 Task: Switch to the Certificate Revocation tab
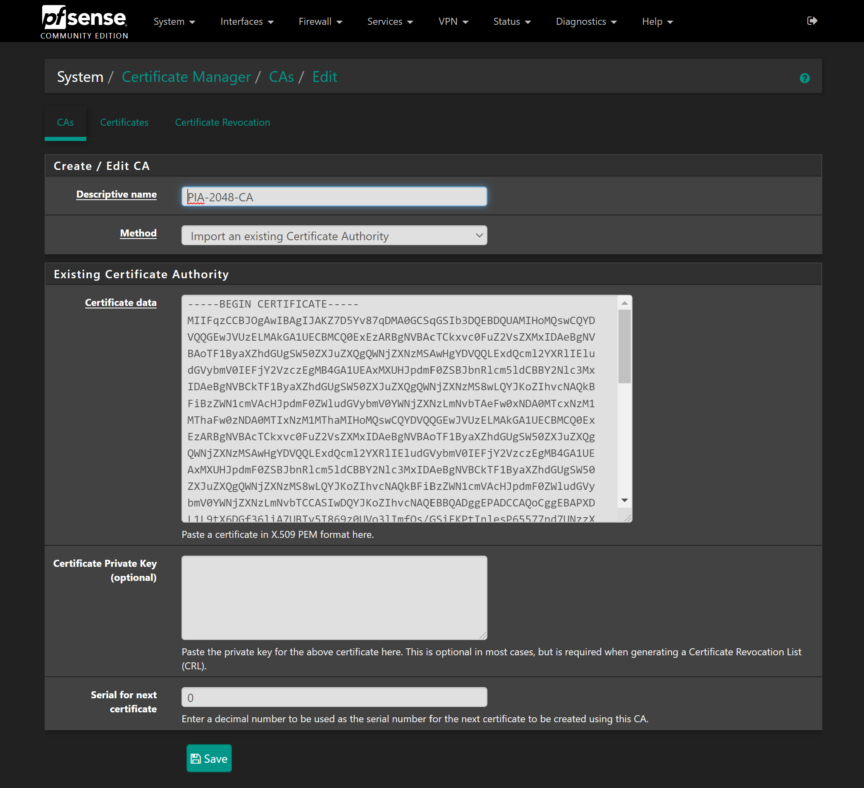222,122
